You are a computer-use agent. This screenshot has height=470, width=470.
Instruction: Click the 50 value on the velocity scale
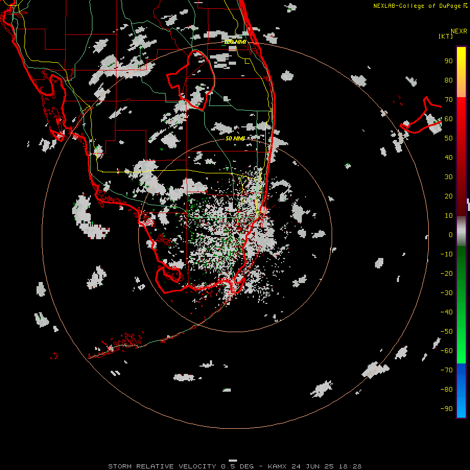click(449, 138)
